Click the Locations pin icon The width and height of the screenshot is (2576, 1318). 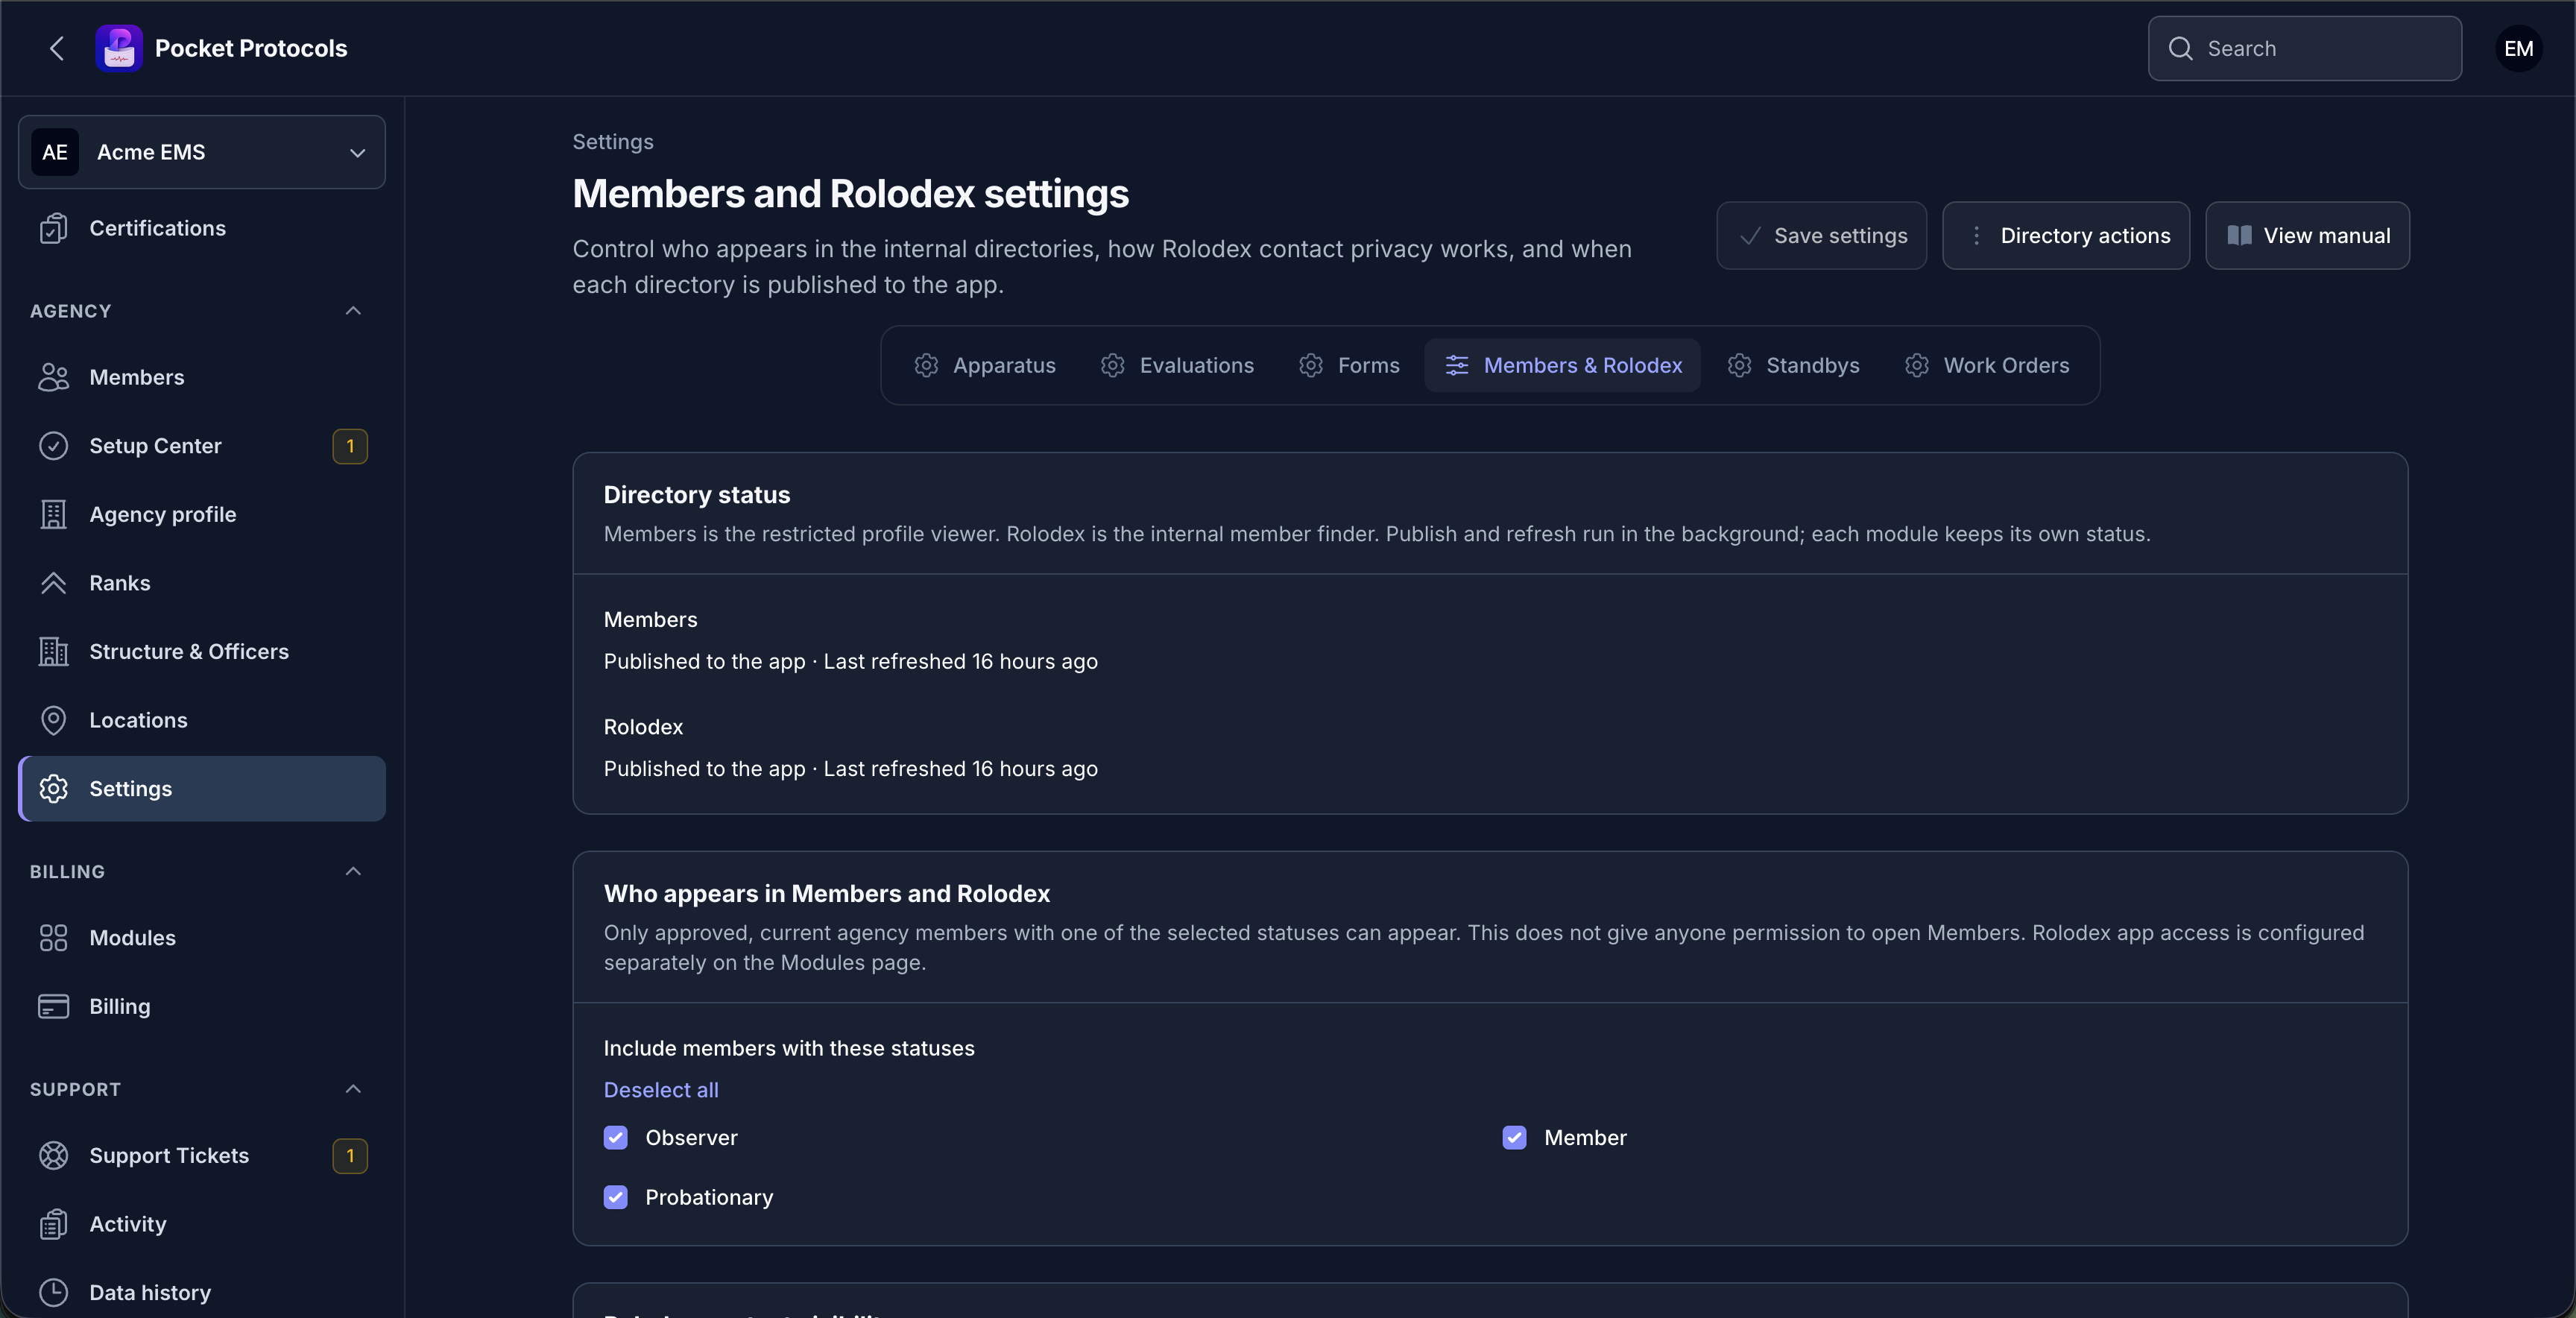click(53, 720)
